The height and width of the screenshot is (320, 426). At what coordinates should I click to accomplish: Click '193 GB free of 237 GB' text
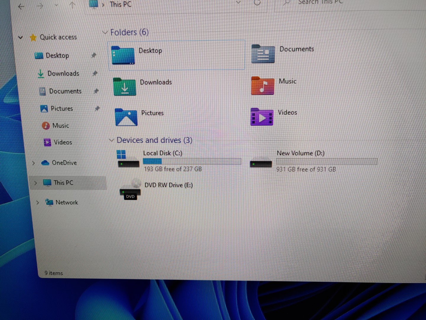tap(173, 169)
